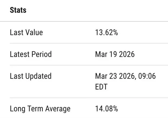Image resolution: width=168 pixels, height=118 pixels.
Task: Click the 14.08% long term average figure
Action: click(x=106, y=109)
